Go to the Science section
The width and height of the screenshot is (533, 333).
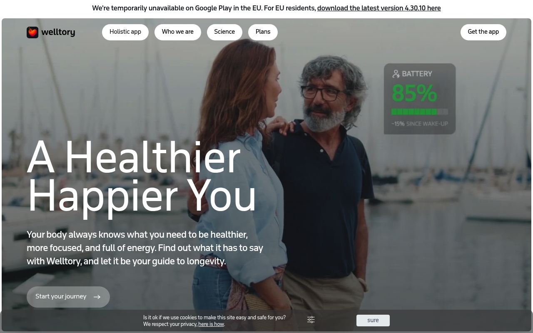coord(224,32)
